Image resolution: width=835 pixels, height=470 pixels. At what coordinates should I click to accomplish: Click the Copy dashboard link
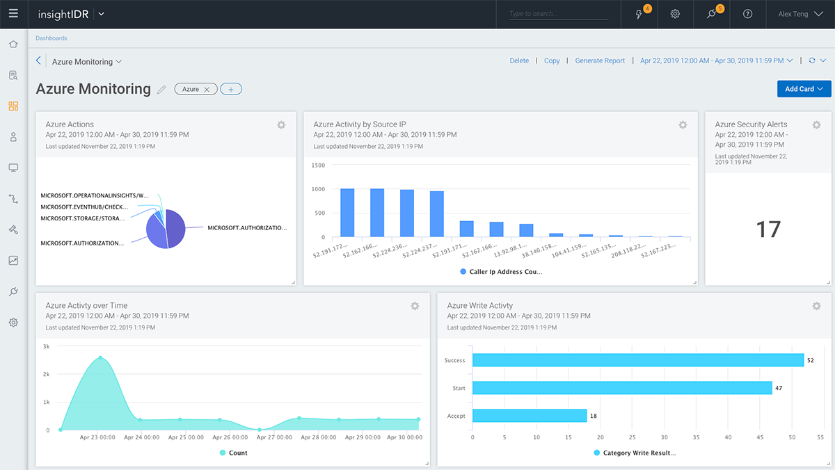point(552,61)
